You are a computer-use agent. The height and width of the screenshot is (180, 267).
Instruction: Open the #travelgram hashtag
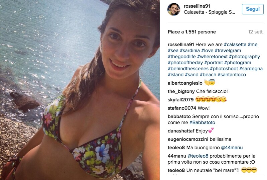pyautogui.click(x=228, y=51)
